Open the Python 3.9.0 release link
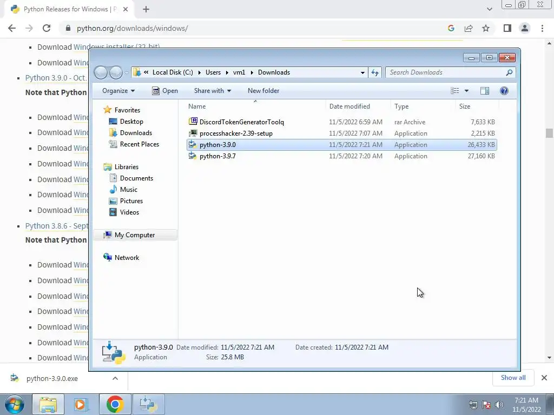The width and height of the screenshot is (554, 415). coord(56,78)
